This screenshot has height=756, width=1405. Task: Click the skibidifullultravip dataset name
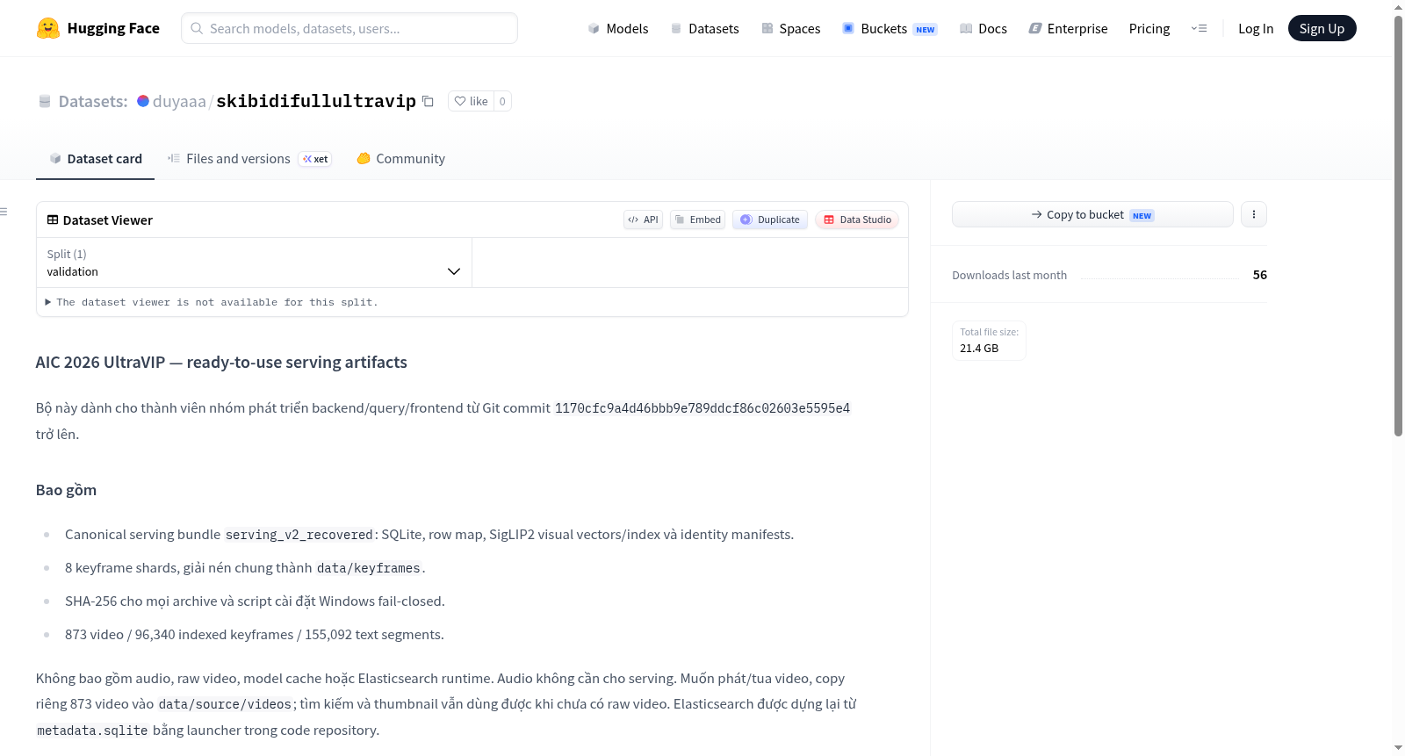(316, 101)
